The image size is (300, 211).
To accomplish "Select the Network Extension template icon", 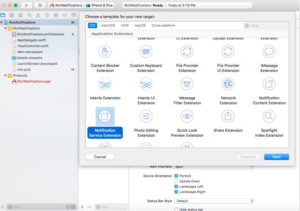I will pyautogui.click(x=228, y=84).
